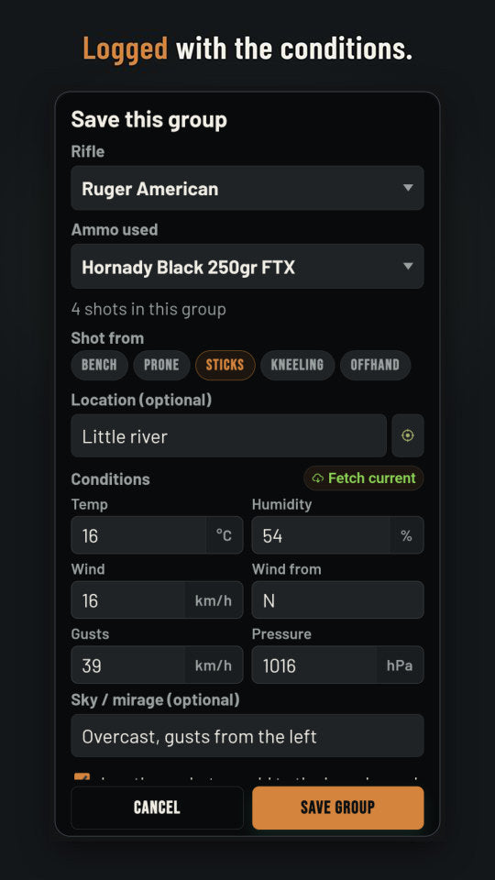Select the BENCH shooting position
This screenshot has height=880, width=495.
(99, 365)
